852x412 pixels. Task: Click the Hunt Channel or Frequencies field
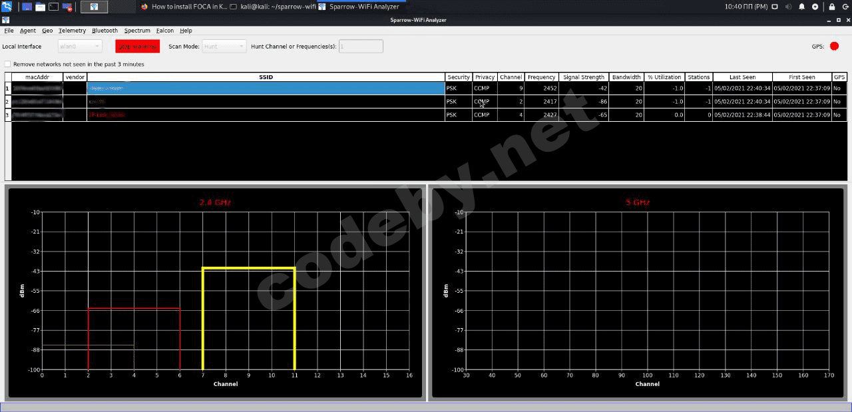(x=361, y=47)
